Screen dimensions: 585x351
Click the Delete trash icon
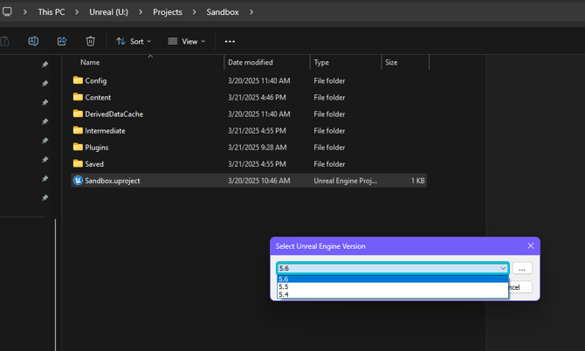coord(90,41)
